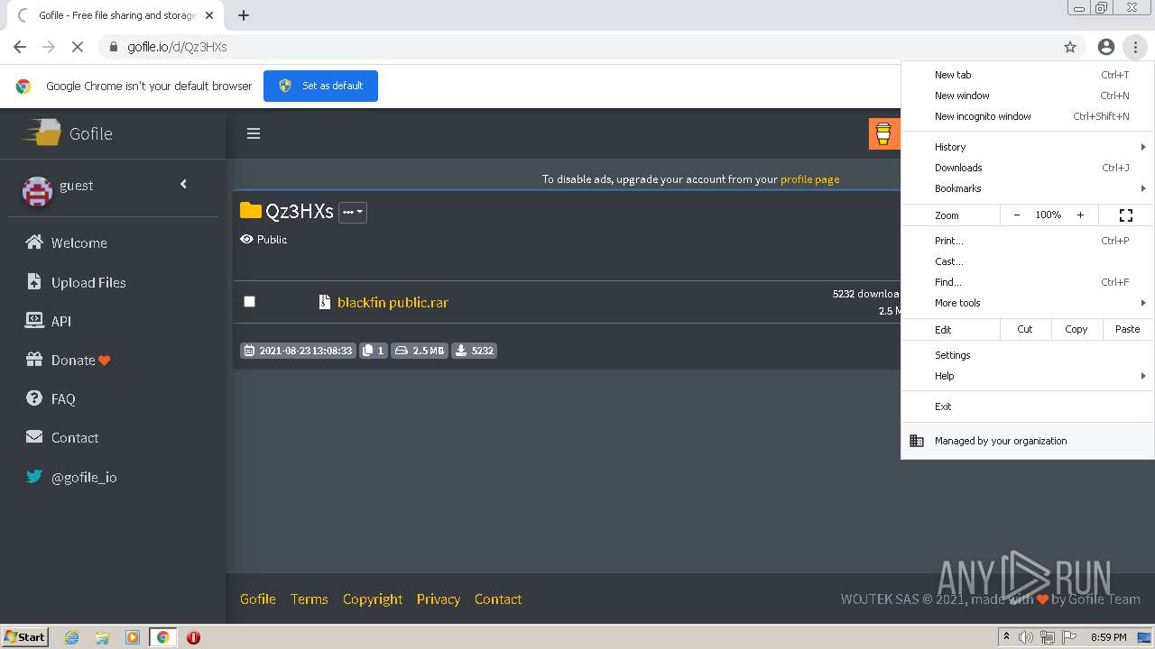Click the guest avatar icon
The height and width of the screenshot is (649, 1155).
[x=37, y=191]
